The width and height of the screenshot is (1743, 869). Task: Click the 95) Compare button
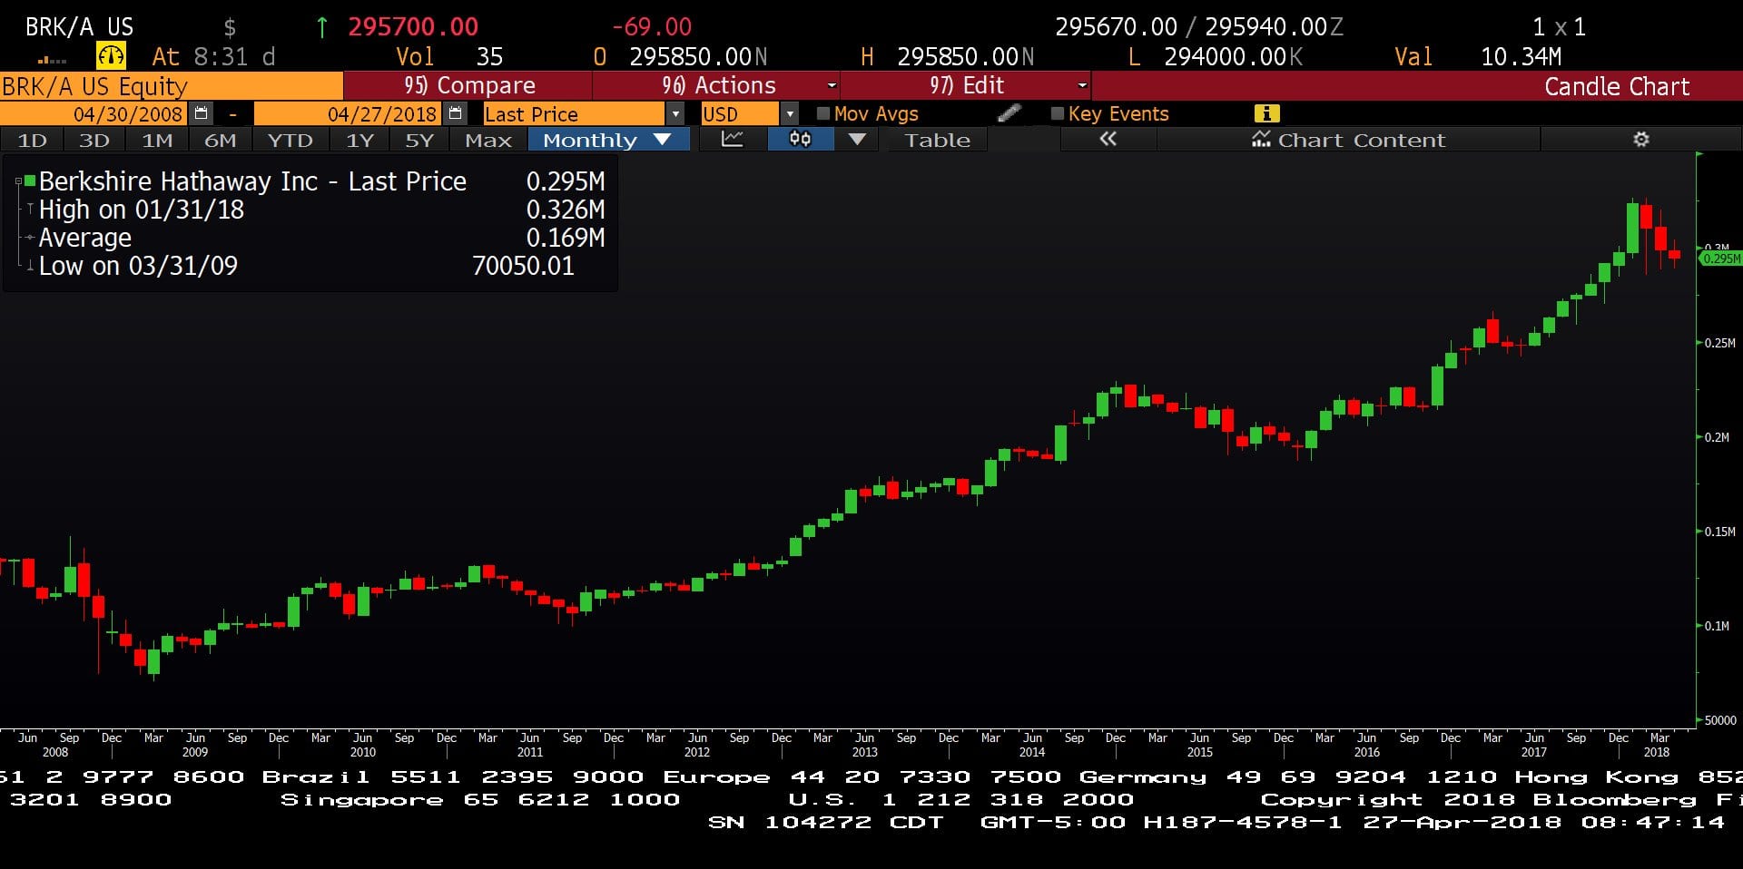pos(468,85)
